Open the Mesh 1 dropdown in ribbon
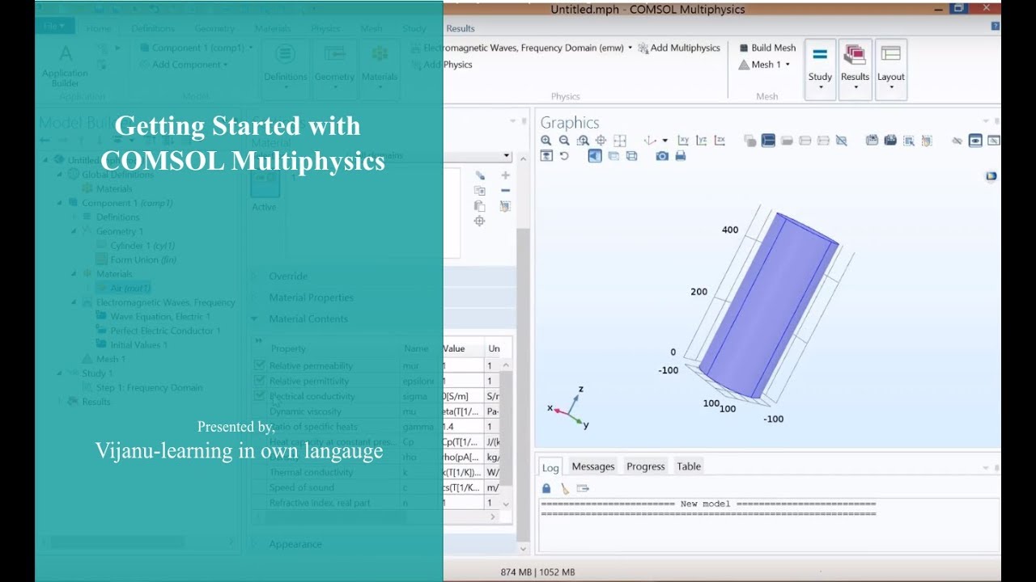This screenshot has width=1036, height=582. (x=765, y=65)
